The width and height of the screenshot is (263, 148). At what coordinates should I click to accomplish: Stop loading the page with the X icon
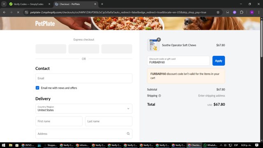18,12
